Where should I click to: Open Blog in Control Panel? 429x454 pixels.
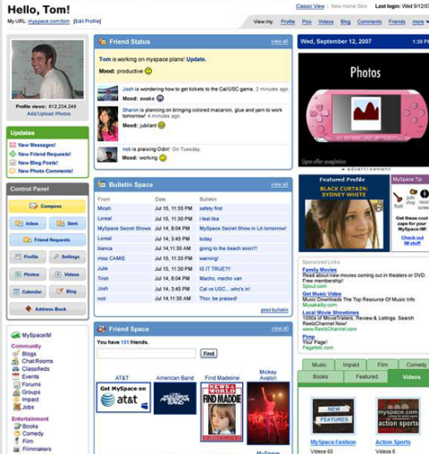coord(67,291)
